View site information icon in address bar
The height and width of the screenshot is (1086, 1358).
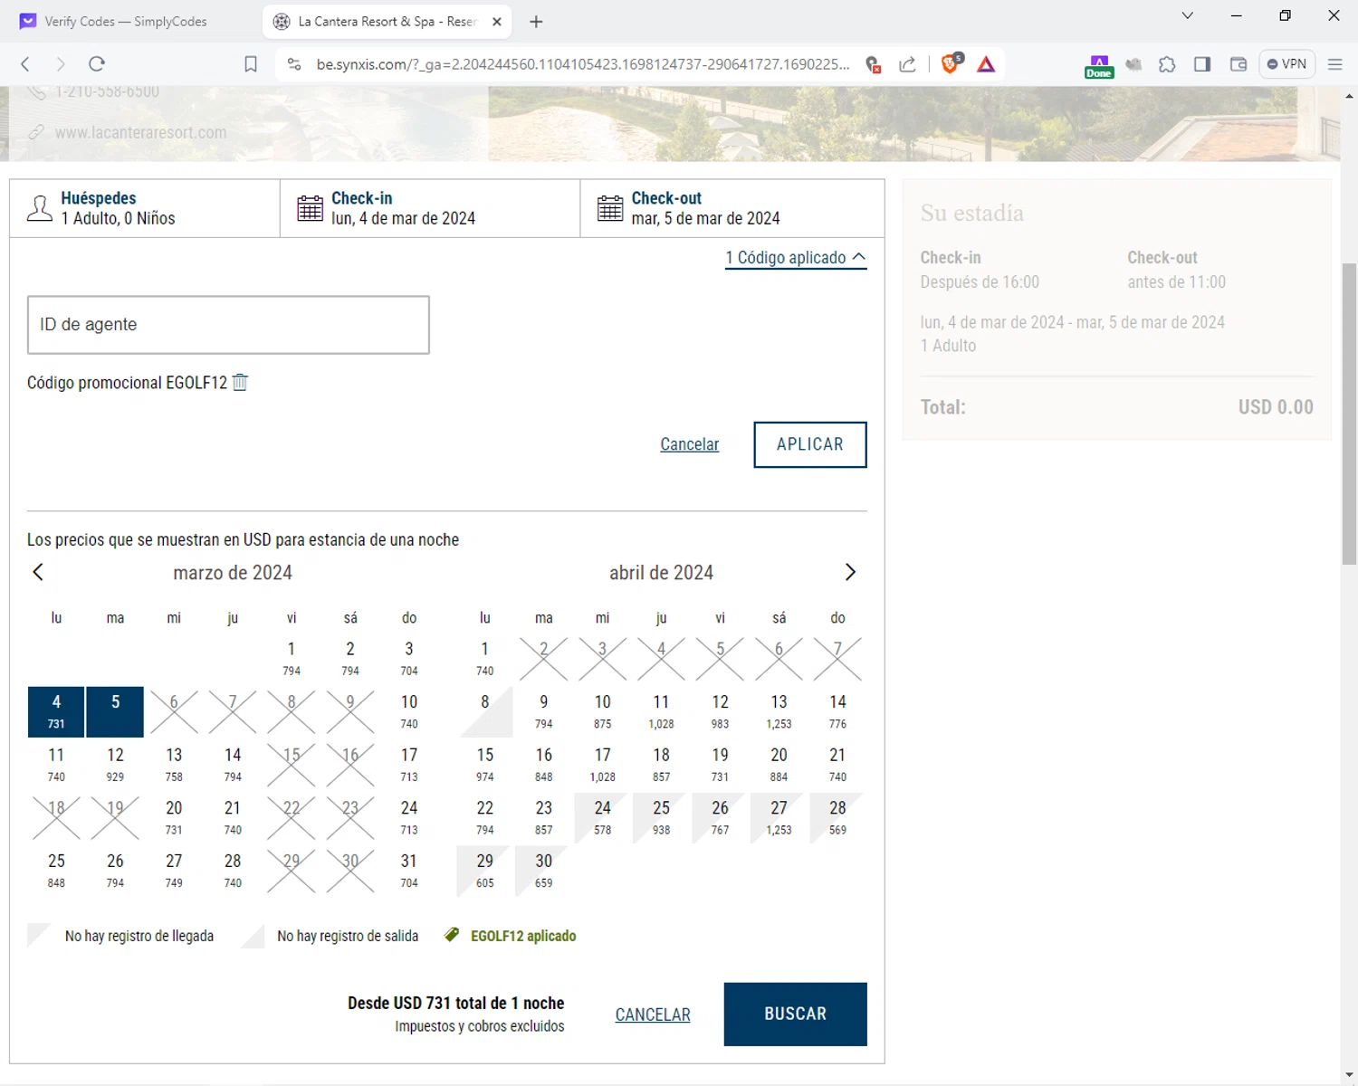(x=293, y=64)
